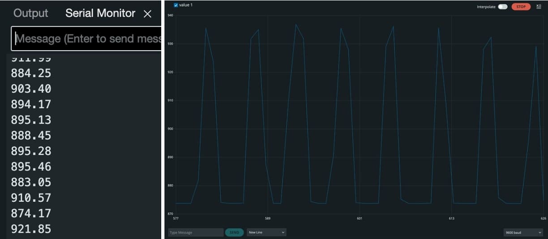548x239 pixels.
Task: Select the 921.85 reading in the serial monitor
Action: pos(31,229)
